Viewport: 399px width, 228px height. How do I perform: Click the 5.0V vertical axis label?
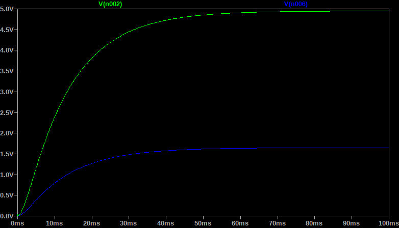pos(7,9)
